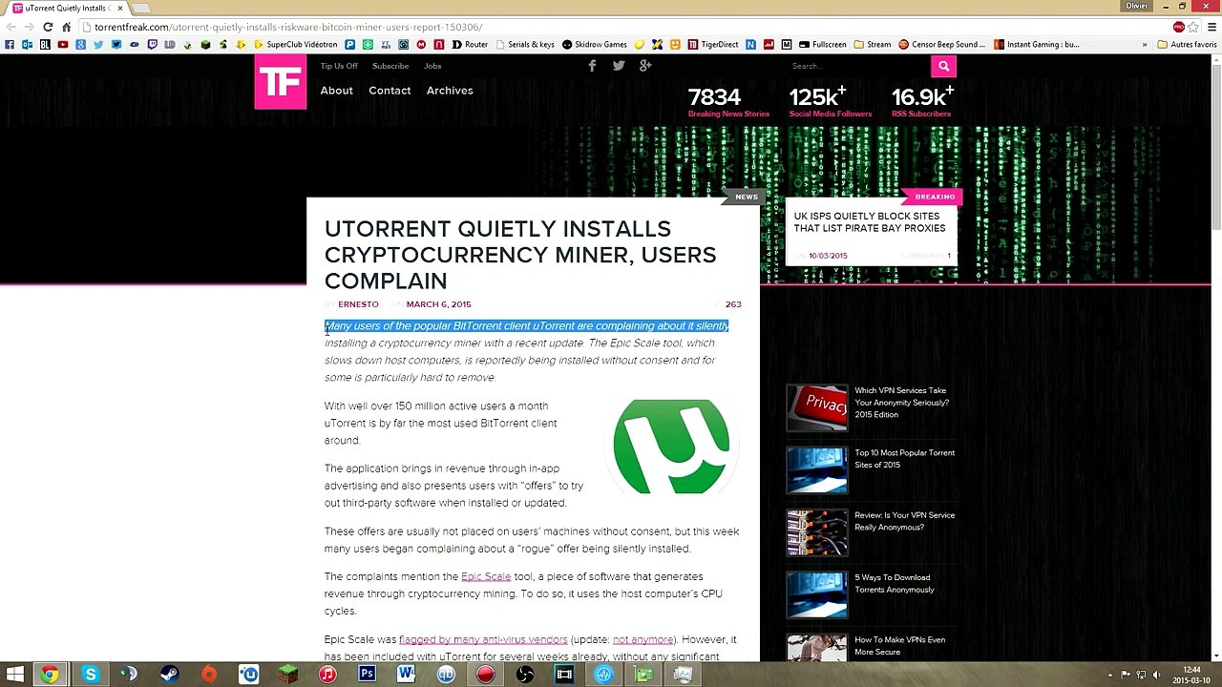The height and width of the screenshot is (687, 1222).
Task: Open the SuperClub Vidéotron bookmark
Action: click(296, 44)
